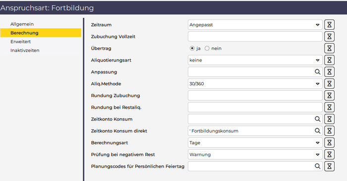Screen dimensions: 347x181
Task: Select the 'ja' radio for Übertrag
Action: [192, 48]
